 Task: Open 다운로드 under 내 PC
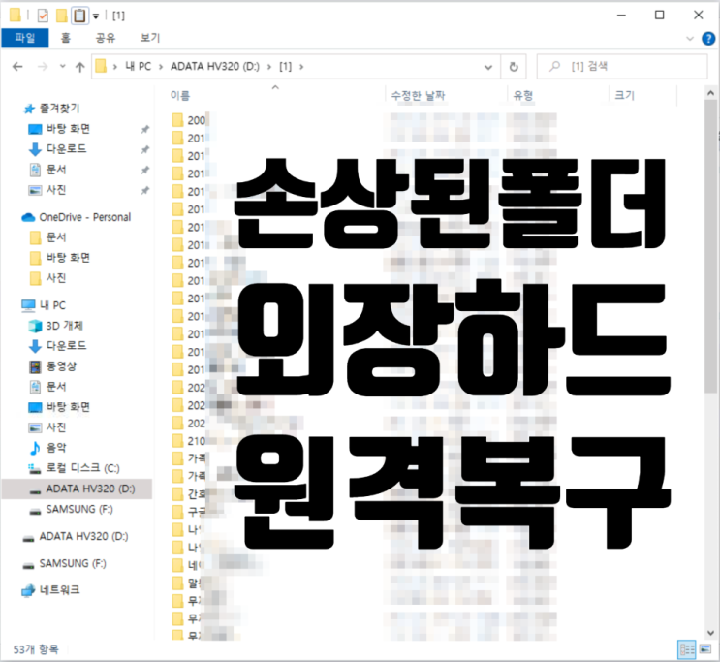click(66, 346)
